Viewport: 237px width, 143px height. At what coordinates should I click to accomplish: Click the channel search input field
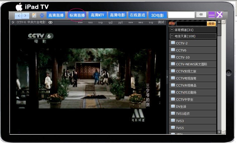click(x=191, y=24)
